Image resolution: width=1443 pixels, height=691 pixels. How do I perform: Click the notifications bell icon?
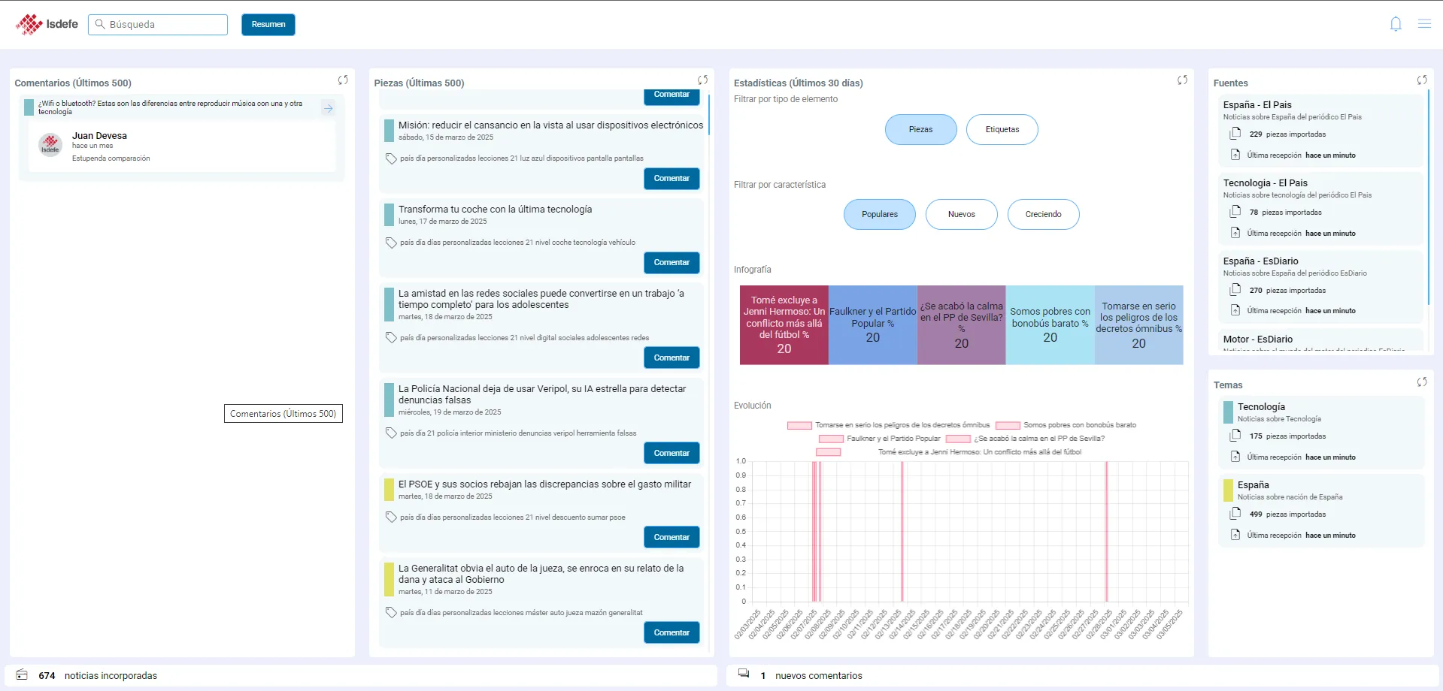coord(1396,24)
